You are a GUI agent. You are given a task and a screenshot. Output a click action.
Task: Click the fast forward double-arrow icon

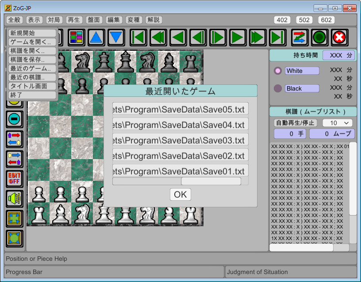(x=258, y=38)
